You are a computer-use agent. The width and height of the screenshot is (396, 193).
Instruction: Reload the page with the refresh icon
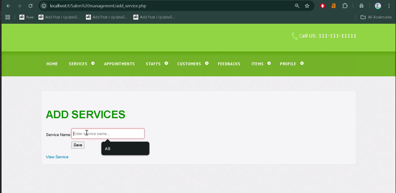point(31,6)
